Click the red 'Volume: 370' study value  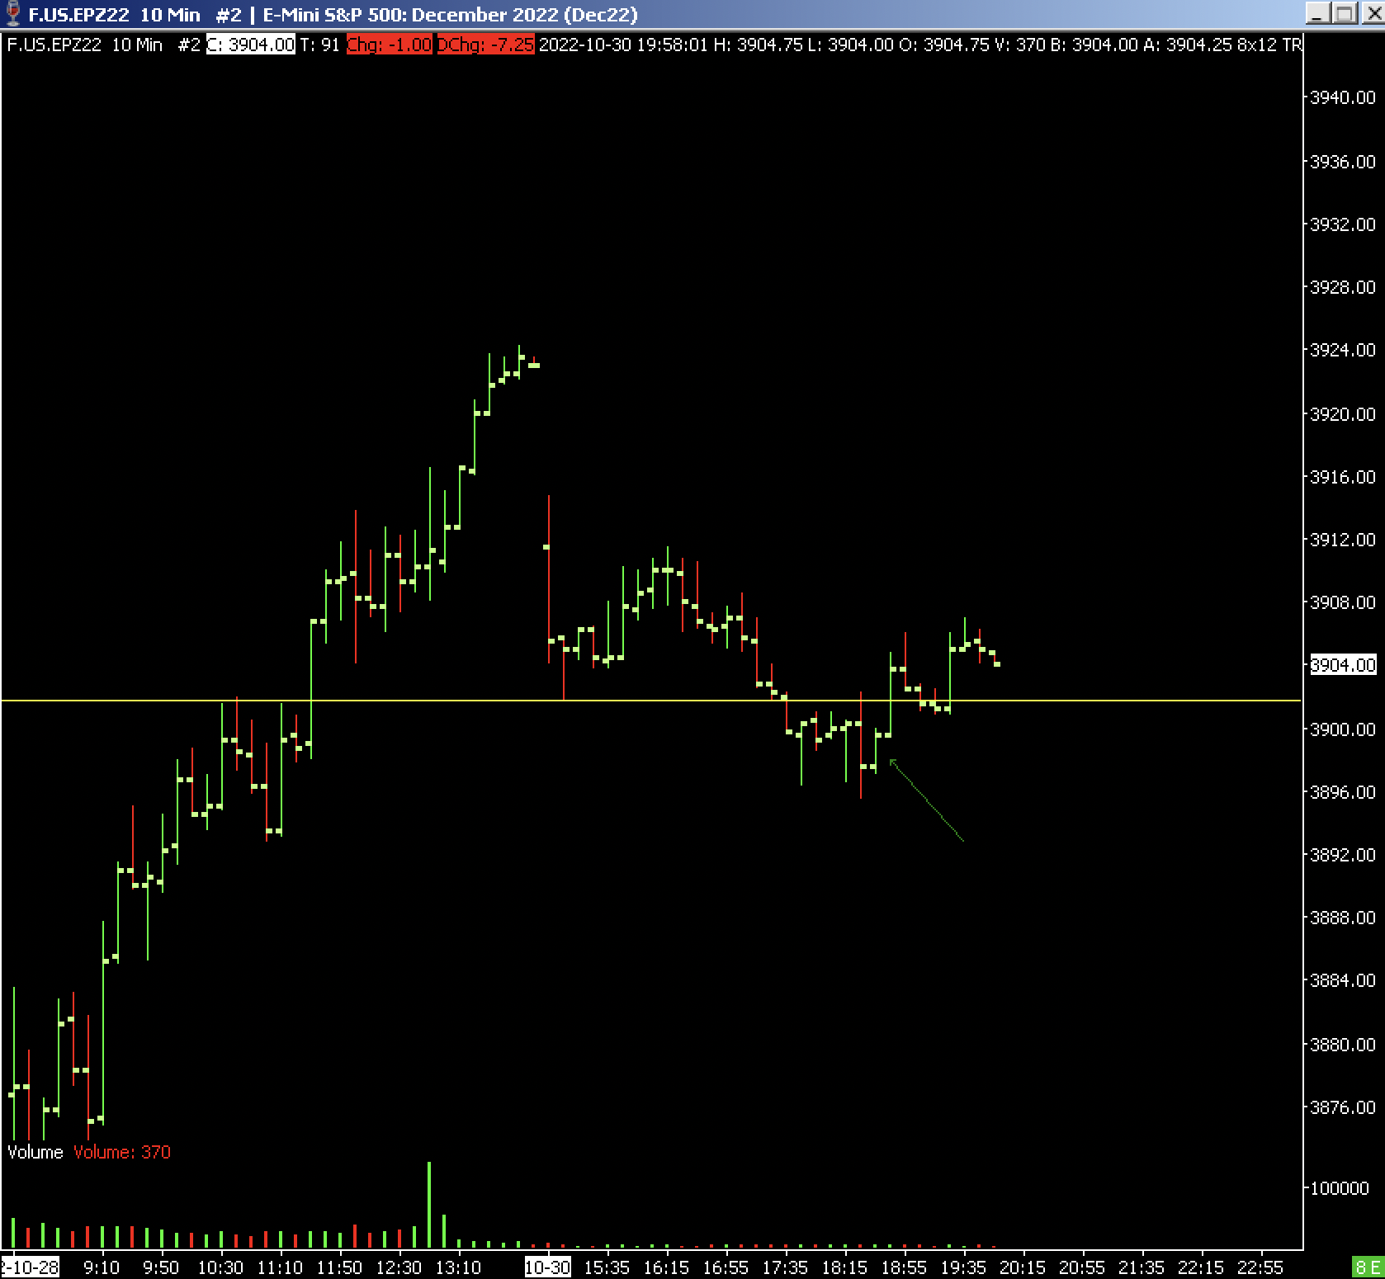pyautogui.click(x=122, y=1152)
